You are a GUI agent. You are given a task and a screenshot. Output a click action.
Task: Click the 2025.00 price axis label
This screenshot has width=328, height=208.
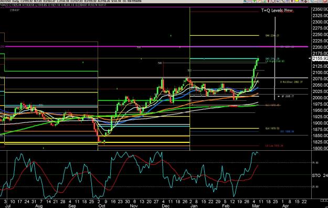[320, 91]
